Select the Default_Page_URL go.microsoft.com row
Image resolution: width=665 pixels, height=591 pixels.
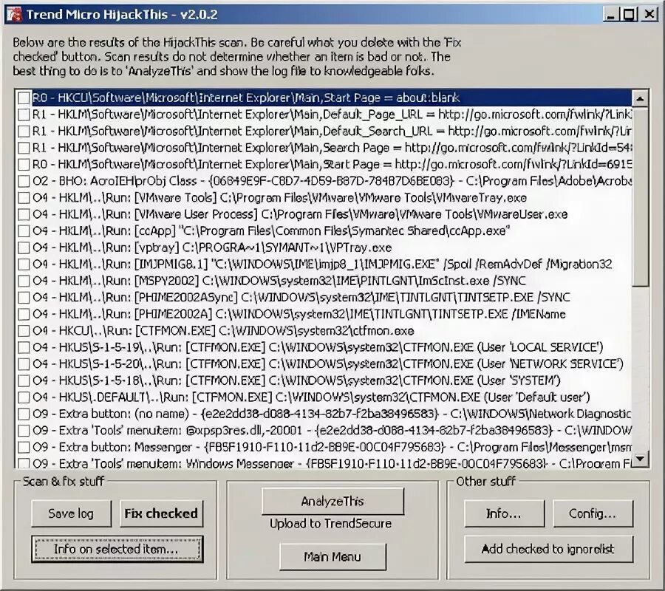tap(332, 115)
